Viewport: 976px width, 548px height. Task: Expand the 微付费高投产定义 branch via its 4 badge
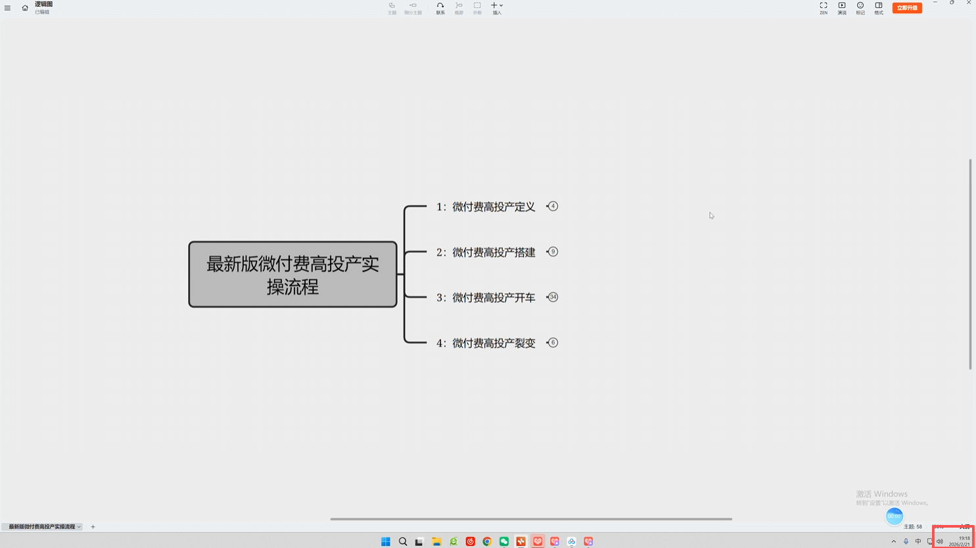553,206
